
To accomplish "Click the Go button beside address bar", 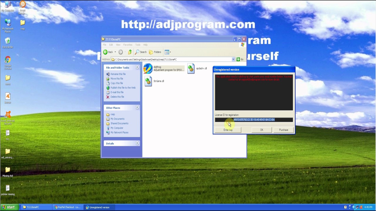I will coord(240,59).
